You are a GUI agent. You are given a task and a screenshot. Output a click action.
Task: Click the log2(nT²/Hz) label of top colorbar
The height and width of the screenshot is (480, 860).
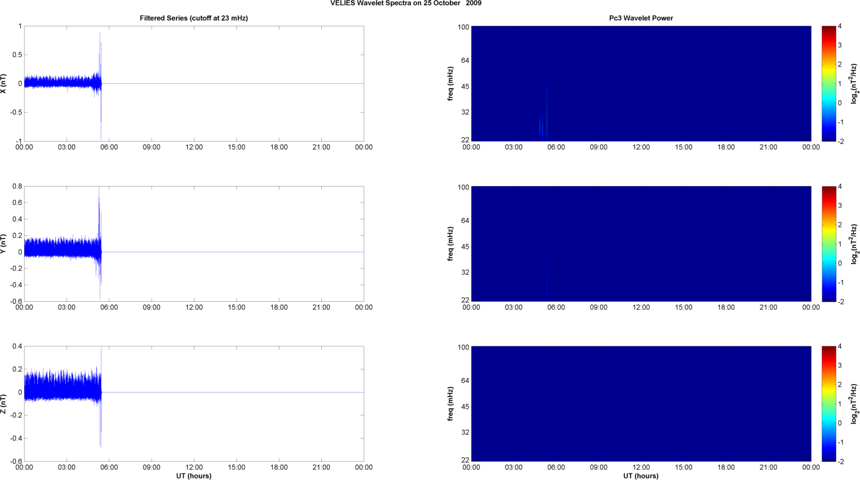pos(854,83)
